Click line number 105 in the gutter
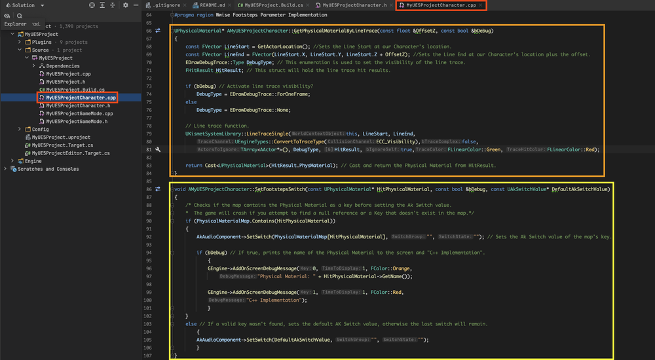 (147, 340)
